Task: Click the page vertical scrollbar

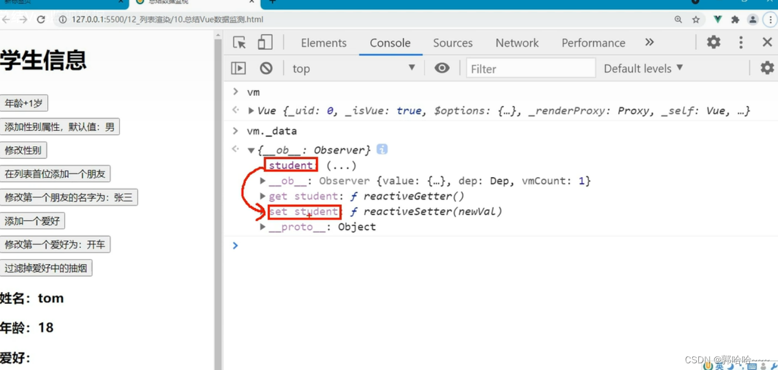Action: (x=218, y=202)
